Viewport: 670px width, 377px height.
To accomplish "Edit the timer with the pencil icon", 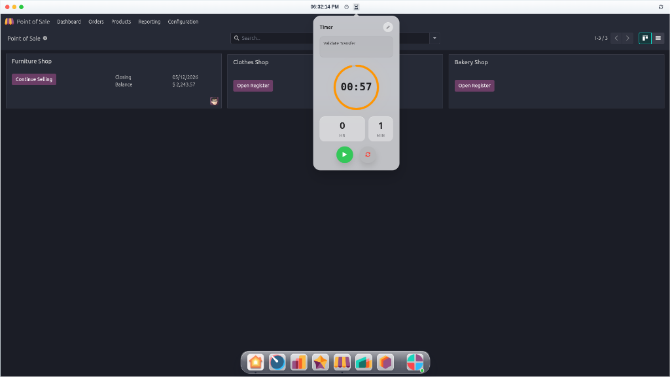I will click(387, 27).
